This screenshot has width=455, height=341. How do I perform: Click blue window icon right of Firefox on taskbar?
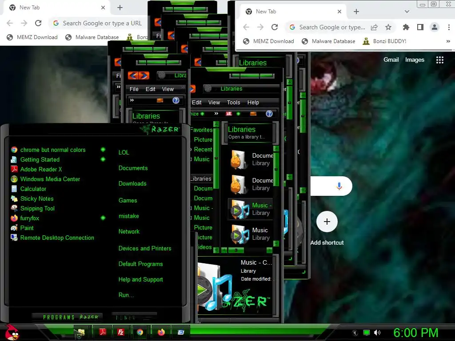pyautogui.click(x=181, y=332)
